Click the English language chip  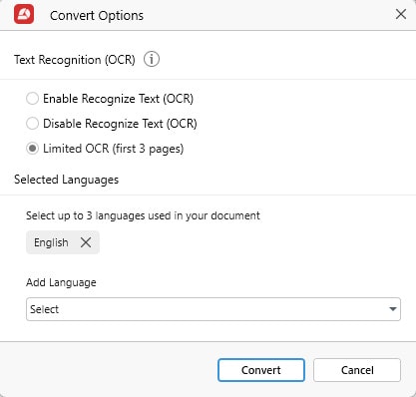click(x=63, y=242)
